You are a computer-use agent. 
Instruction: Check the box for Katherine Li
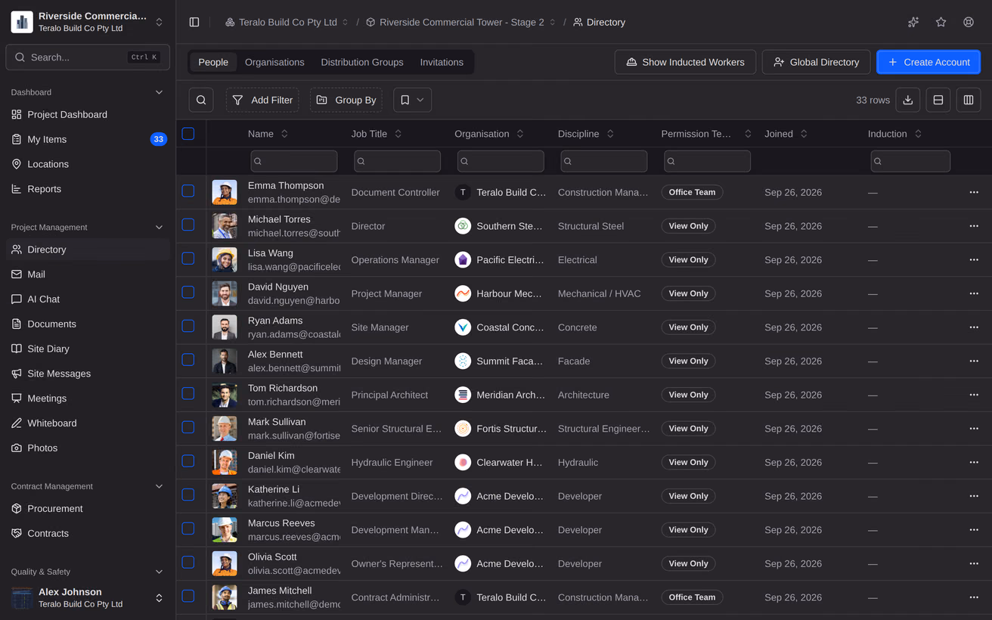pyautogui.click(x=188, y=495)
